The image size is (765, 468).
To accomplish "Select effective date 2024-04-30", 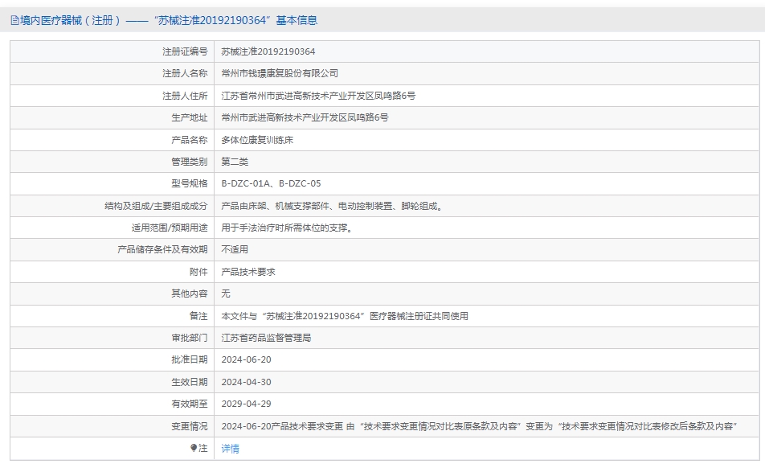I will tap(247, 382).
